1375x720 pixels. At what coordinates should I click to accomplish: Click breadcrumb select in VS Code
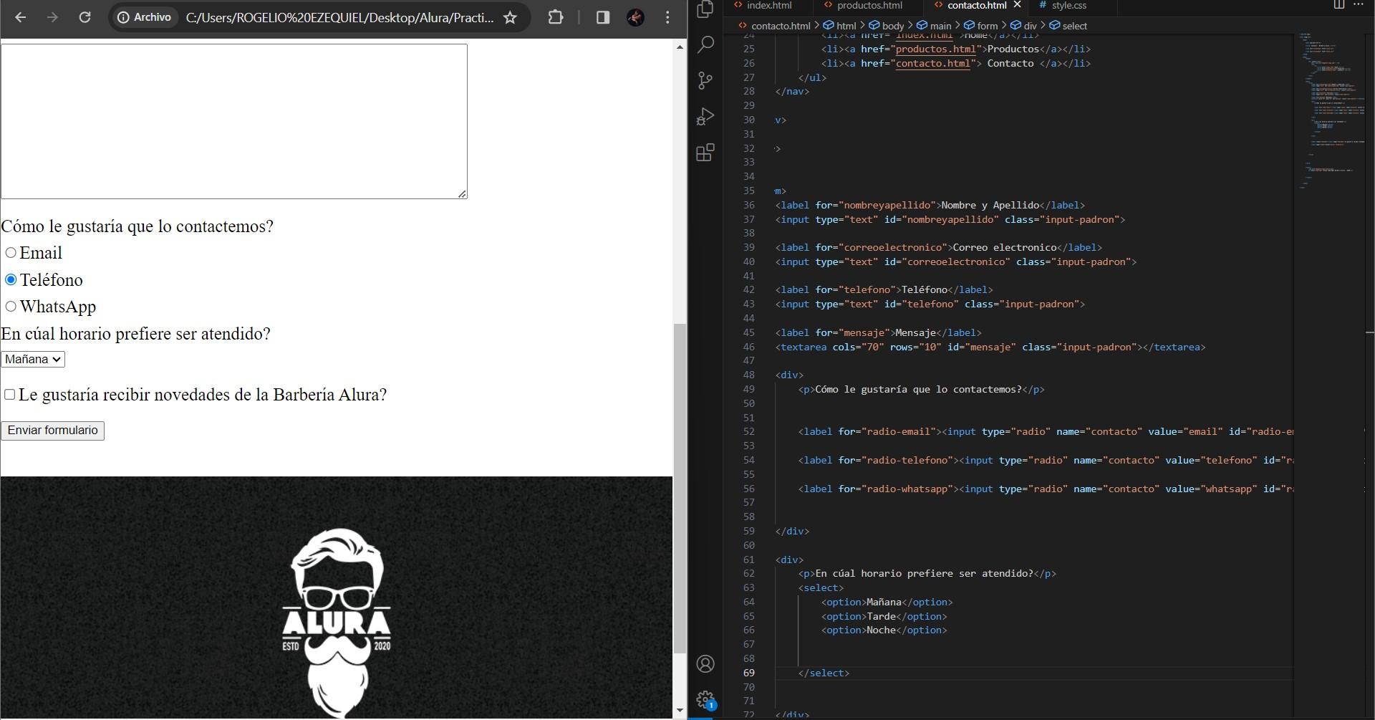point(1068,26)
